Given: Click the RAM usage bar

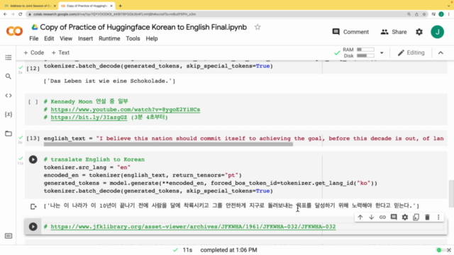Looking at the screenshot, I should [x=365, y=50].
